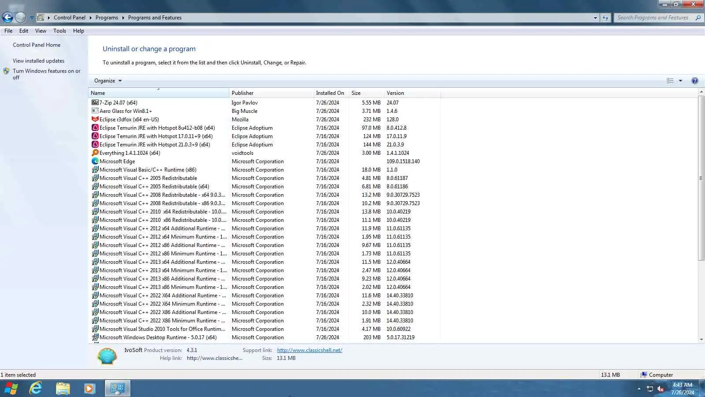705x397 pixels.
Task: Sort the list by Name column
Action: [159, 93]
